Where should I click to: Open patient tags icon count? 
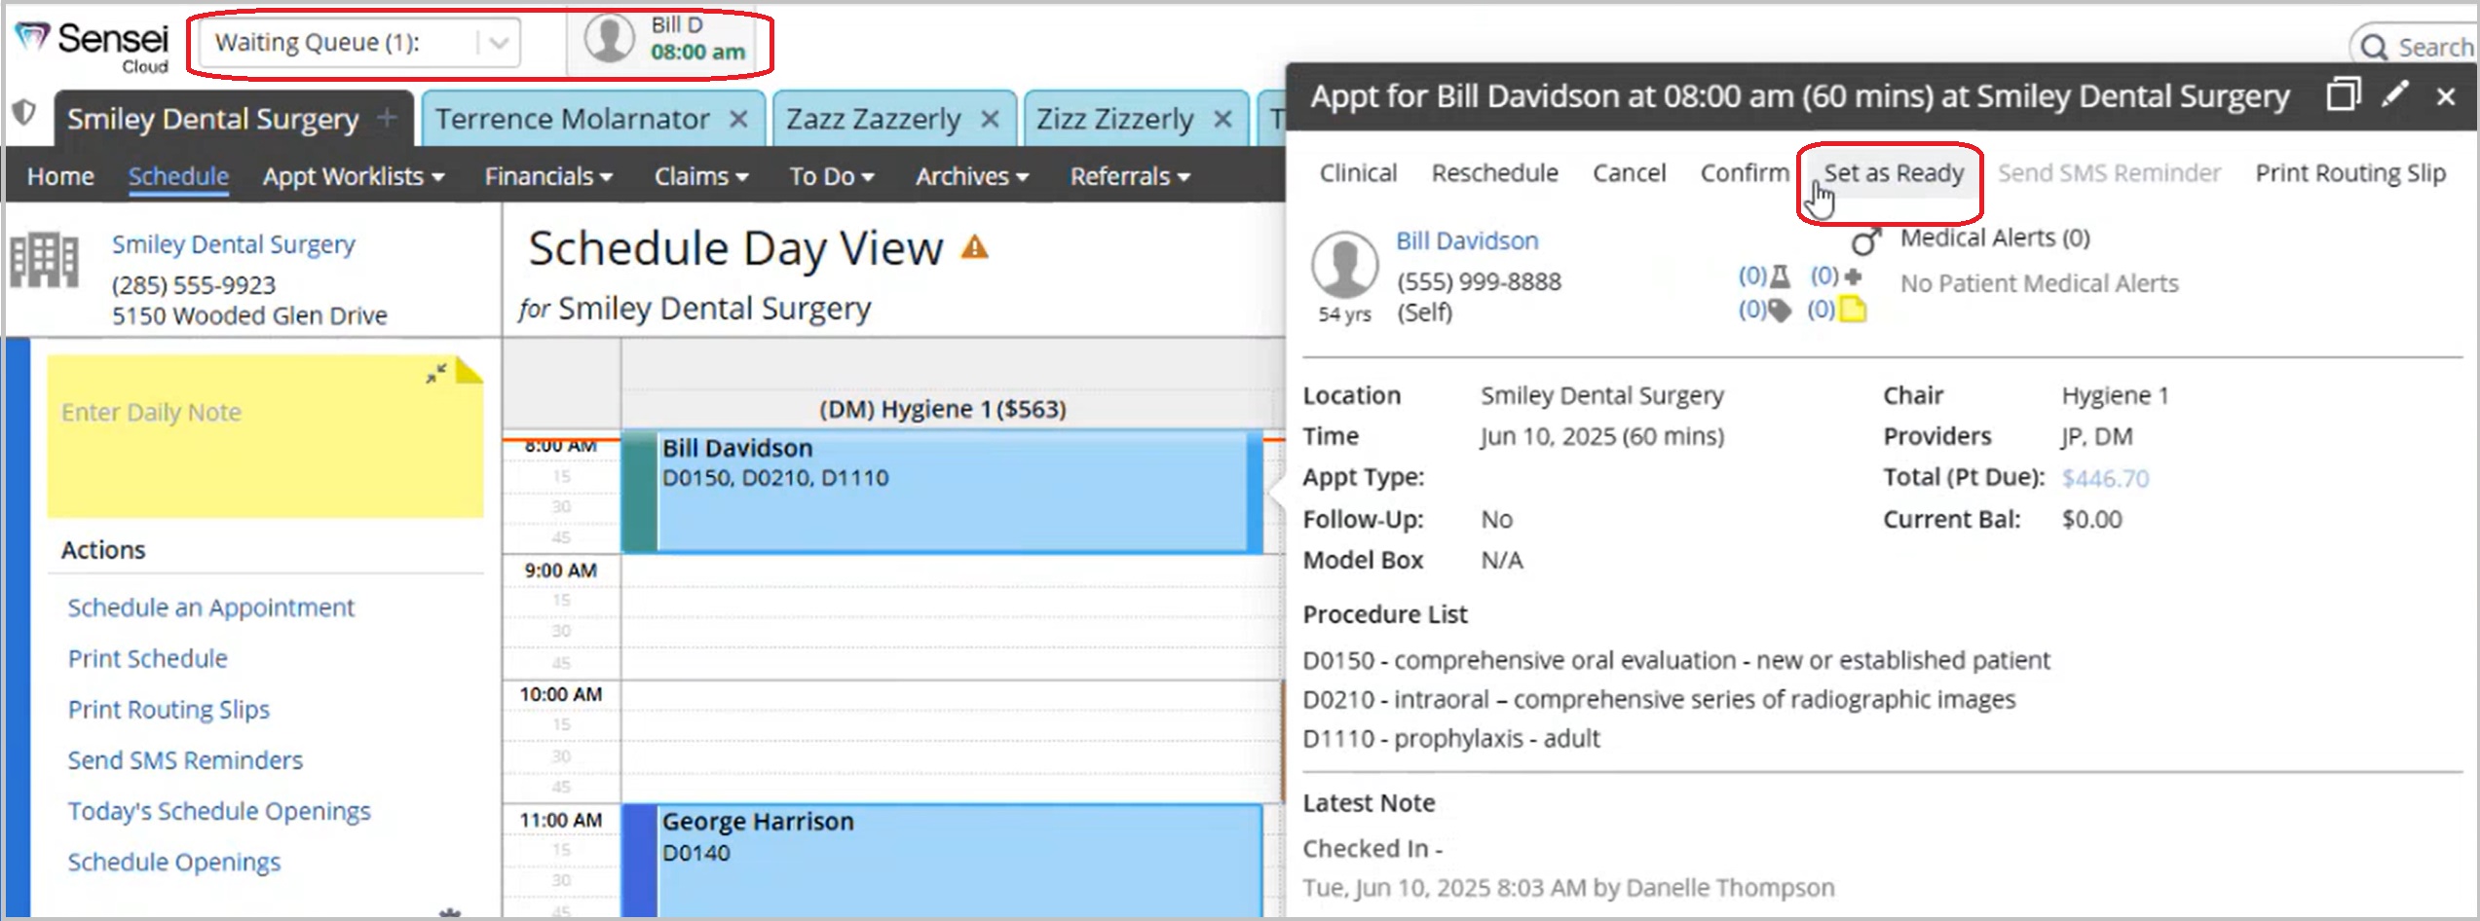click(1764, 310)
